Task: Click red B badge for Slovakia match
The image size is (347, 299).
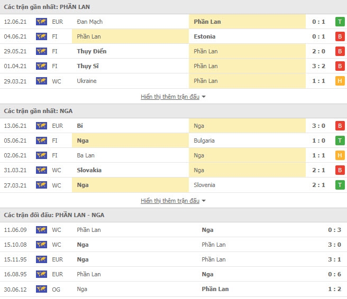Action: 340,170
